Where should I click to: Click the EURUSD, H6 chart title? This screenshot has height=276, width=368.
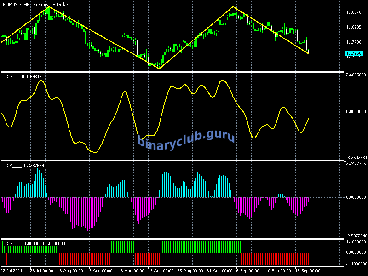[35, 4]
